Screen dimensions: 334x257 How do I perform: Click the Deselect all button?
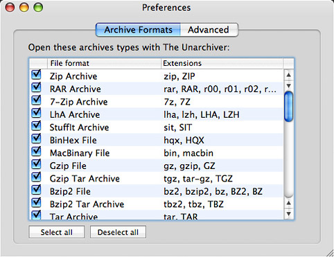pos(118,232)
